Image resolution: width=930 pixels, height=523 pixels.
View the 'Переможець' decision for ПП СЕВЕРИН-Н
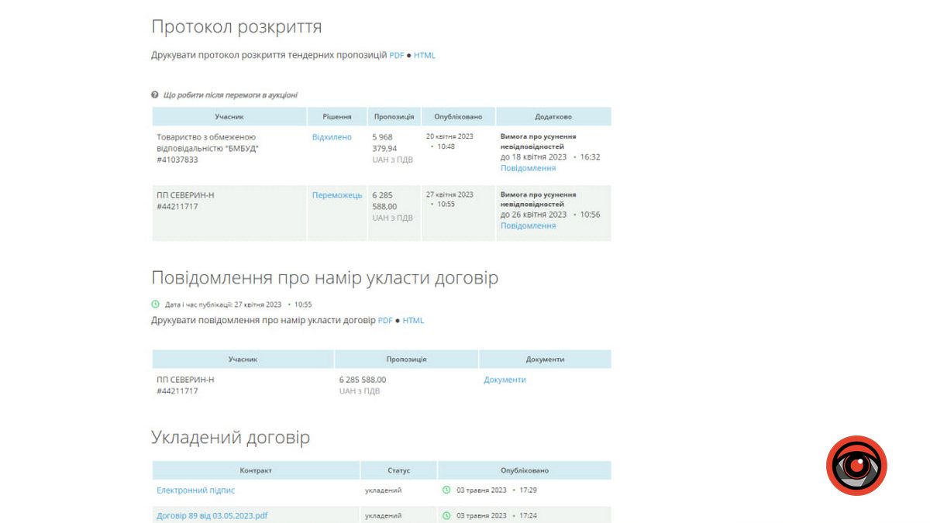(x=336, y=195)
